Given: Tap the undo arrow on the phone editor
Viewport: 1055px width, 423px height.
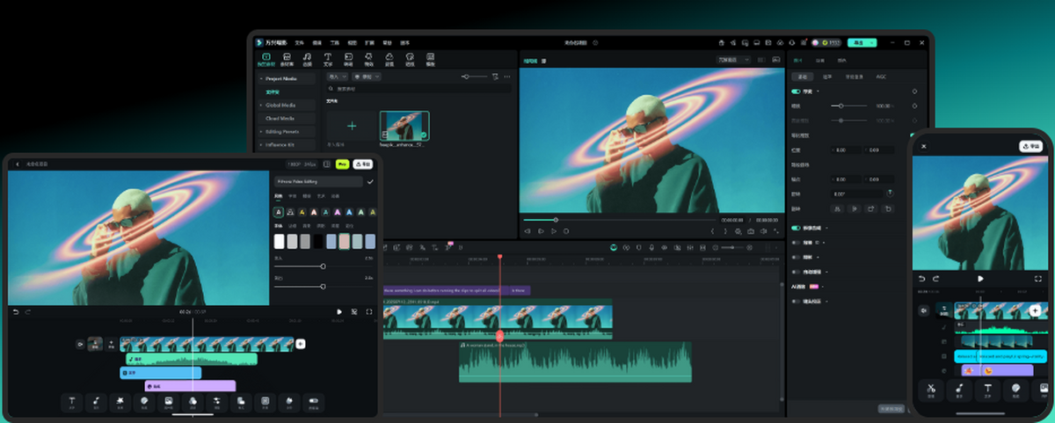Looking at the screenshot, I should 921,279.
